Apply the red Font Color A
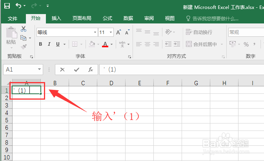The width and height of the screenshot is (264, 161). coord(105,44)
